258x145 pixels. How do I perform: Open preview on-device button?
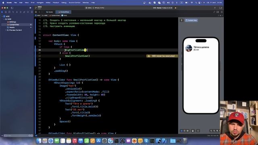pyautogui.click(x=198, y=131)
